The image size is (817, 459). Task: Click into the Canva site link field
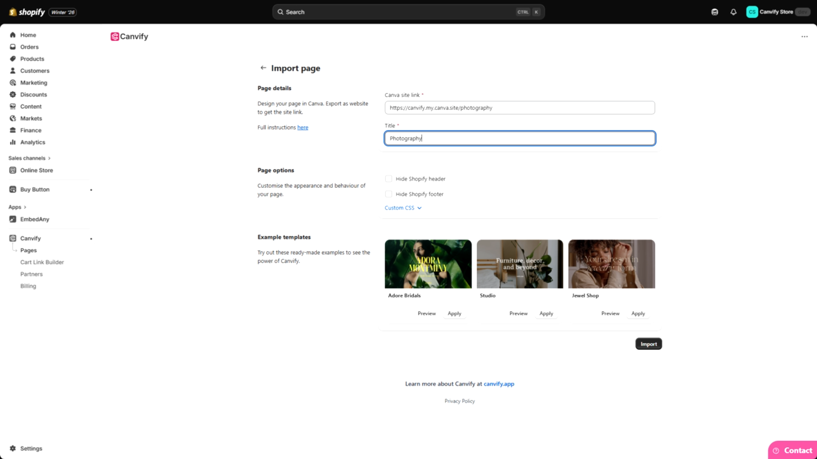(519, 108)
